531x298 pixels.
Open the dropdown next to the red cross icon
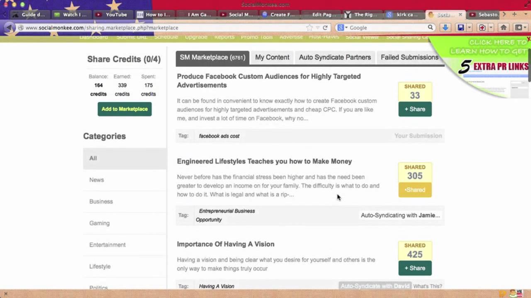point(491,28)
